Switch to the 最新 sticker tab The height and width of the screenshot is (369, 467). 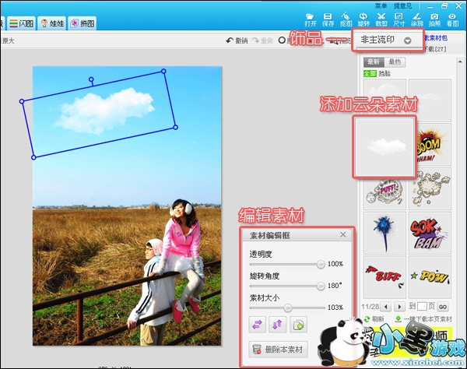(x=374, y=62)
